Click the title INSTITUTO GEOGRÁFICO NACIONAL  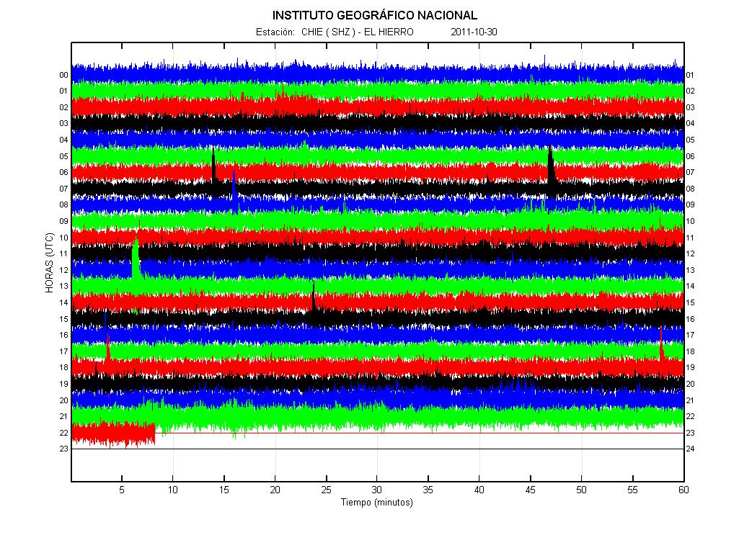click(x=375, y=16)
